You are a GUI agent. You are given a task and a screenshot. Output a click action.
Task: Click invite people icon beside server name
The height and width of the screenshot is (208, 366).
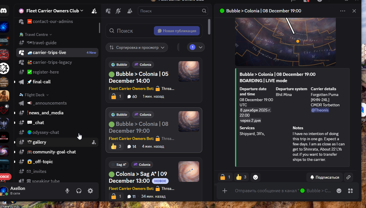[94, 11]
